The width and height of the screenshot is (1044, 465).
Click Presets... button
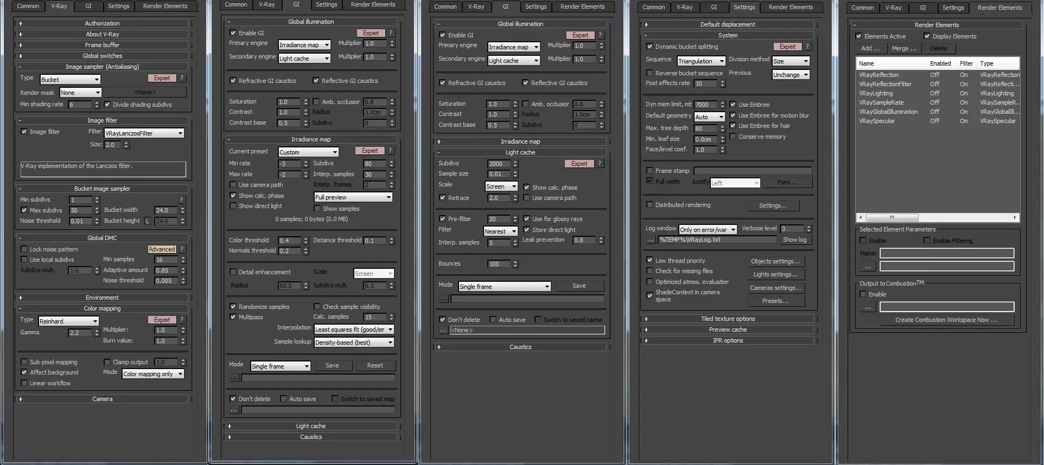tap(775, 301)
